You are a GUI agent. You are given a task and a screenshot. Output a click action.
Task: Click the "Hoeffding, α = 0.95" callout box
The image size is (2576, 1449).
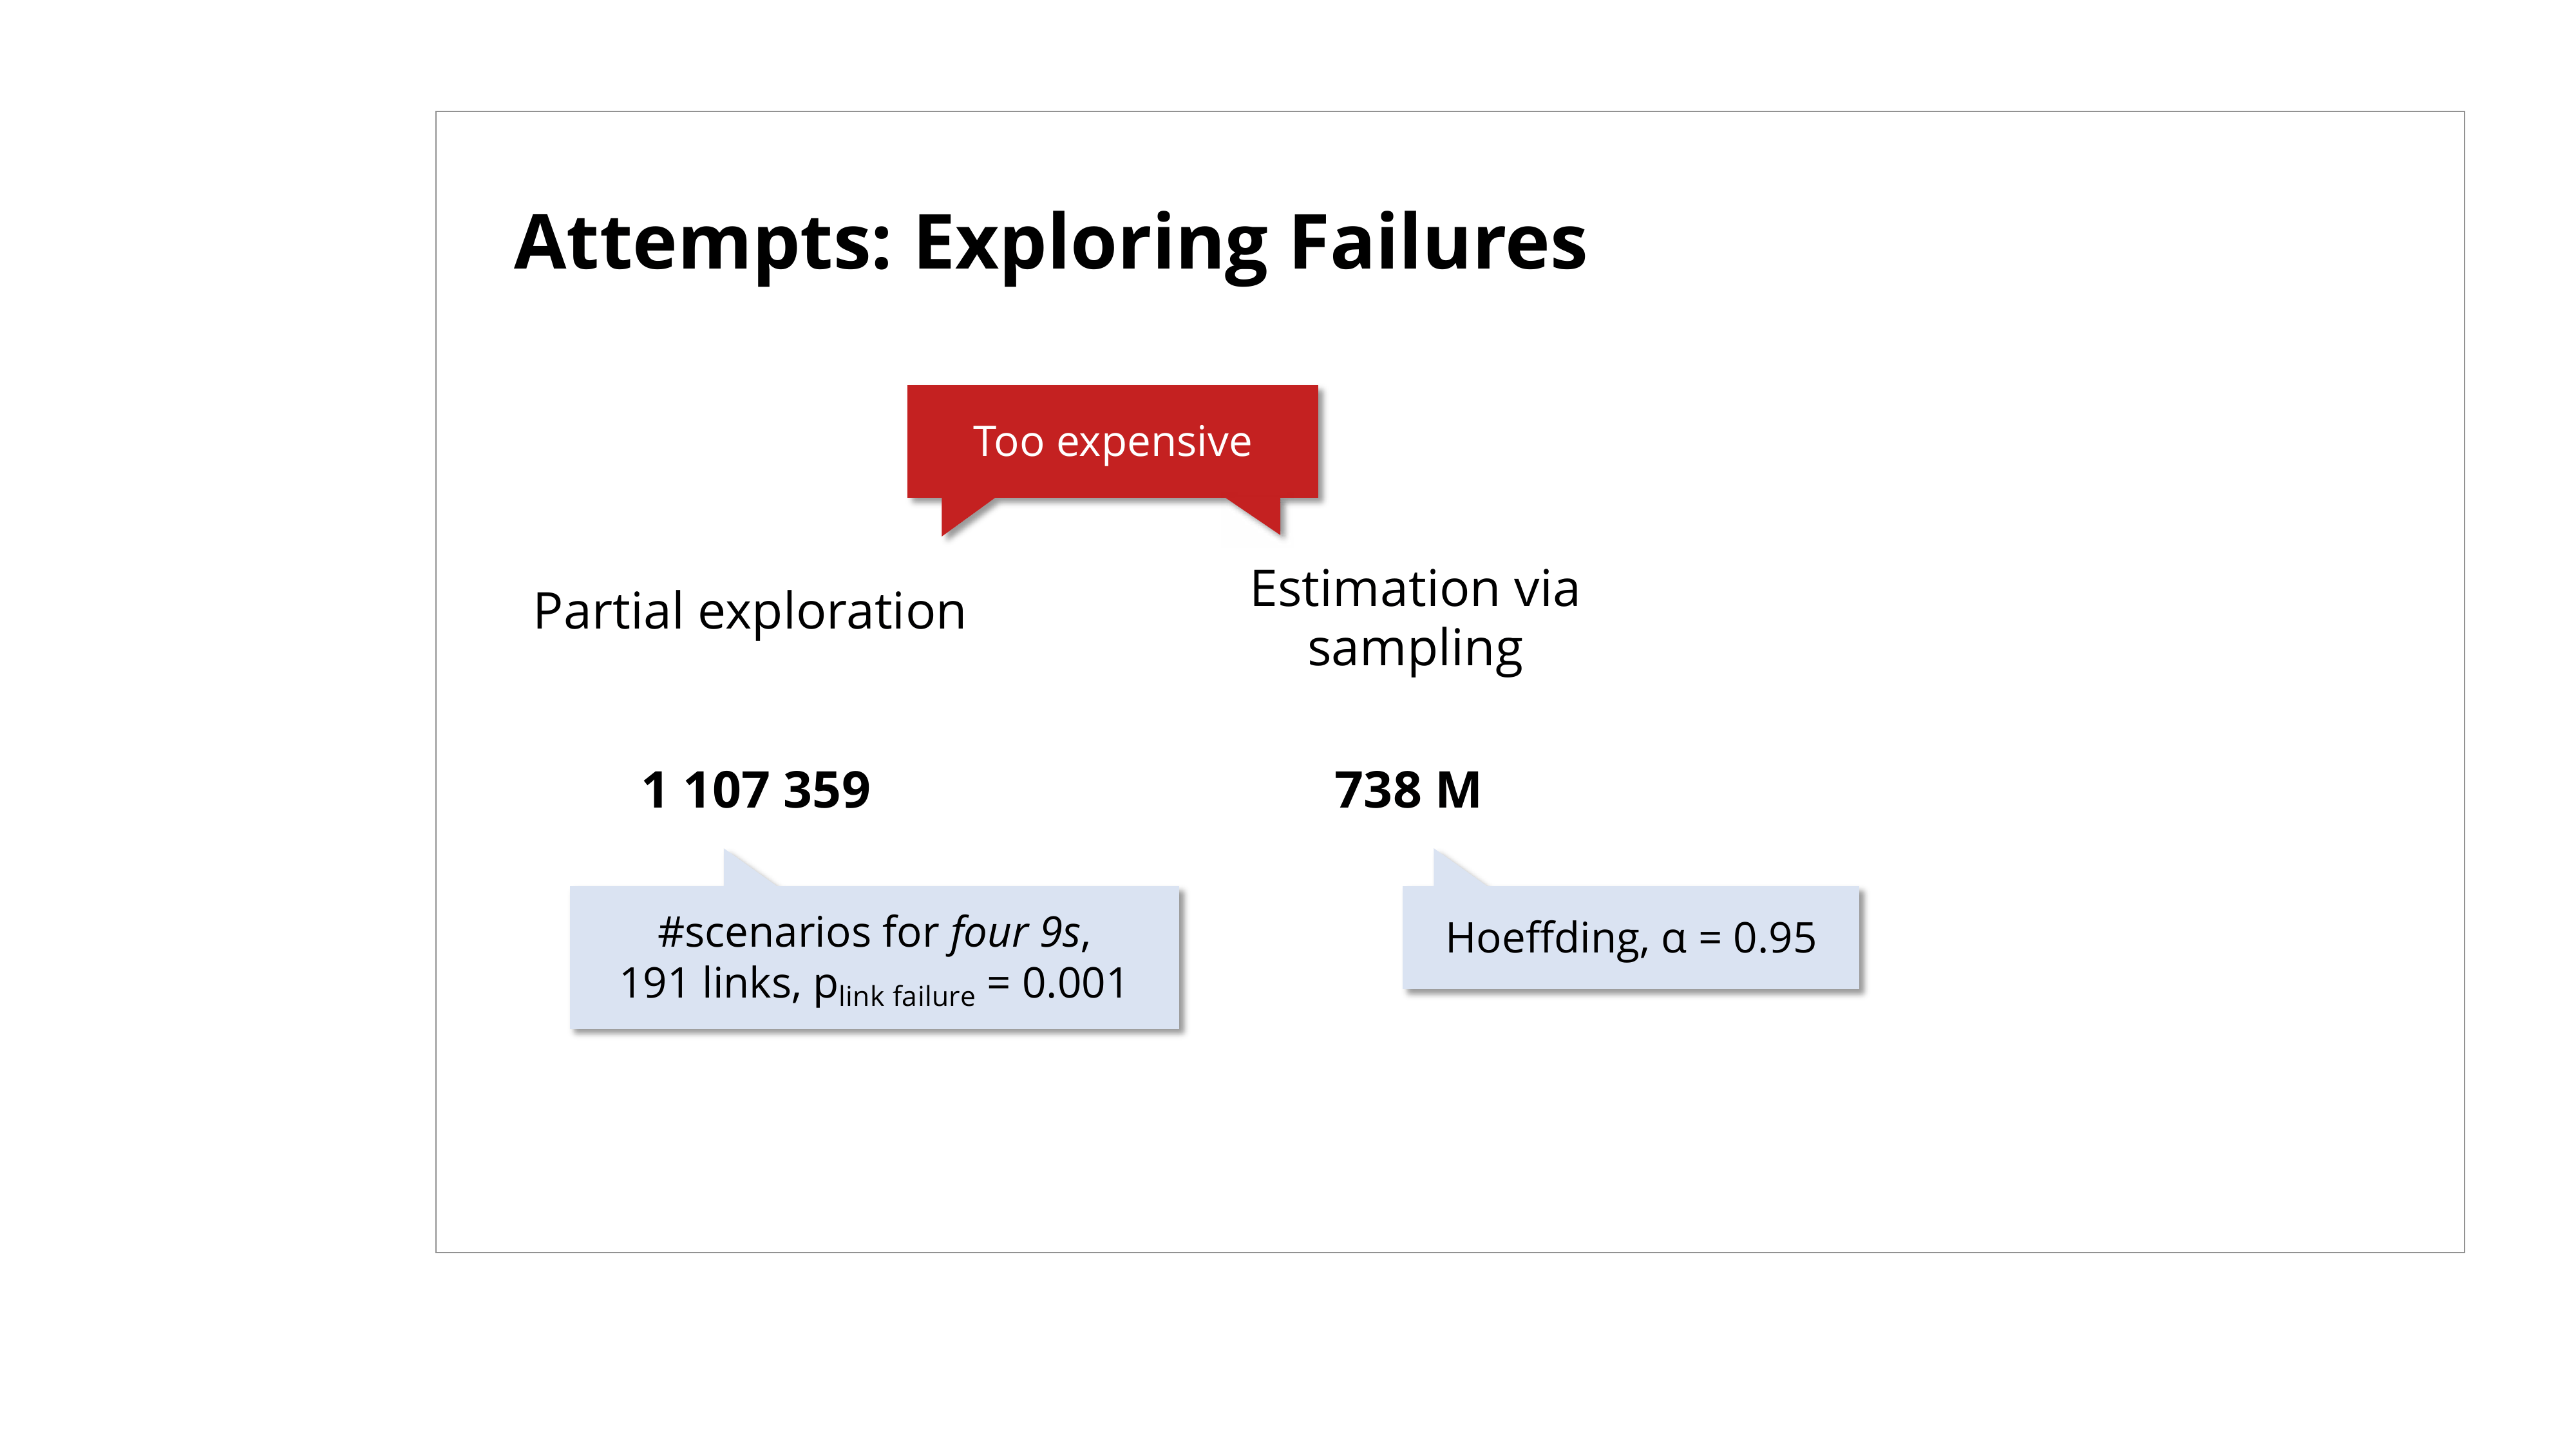pos(1630,938)
